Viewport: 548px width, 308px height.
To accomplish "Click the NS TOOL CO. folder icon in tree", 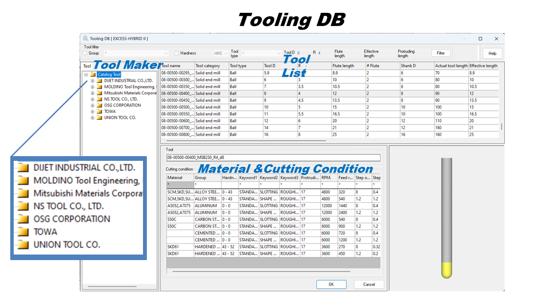I will (x=99, y=99).
